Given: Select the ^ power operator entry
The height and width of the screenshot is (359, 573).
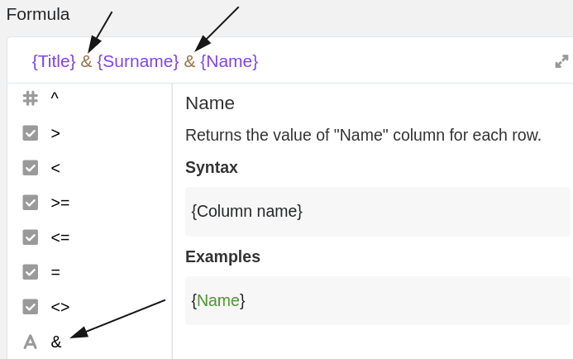Looking at the screenshot, I should (x=55, y=98).
